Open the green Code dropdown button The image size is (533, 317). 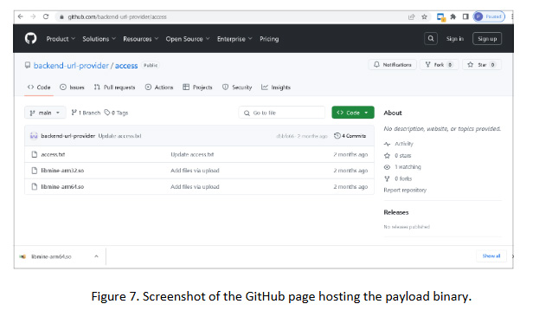coord(353,113)
